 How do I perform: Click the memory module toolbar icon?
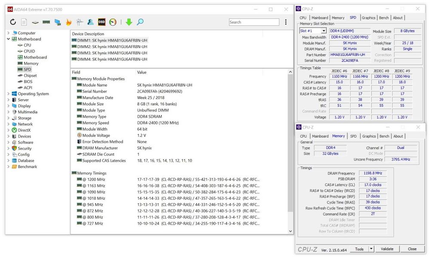click(x=46, y=22)
